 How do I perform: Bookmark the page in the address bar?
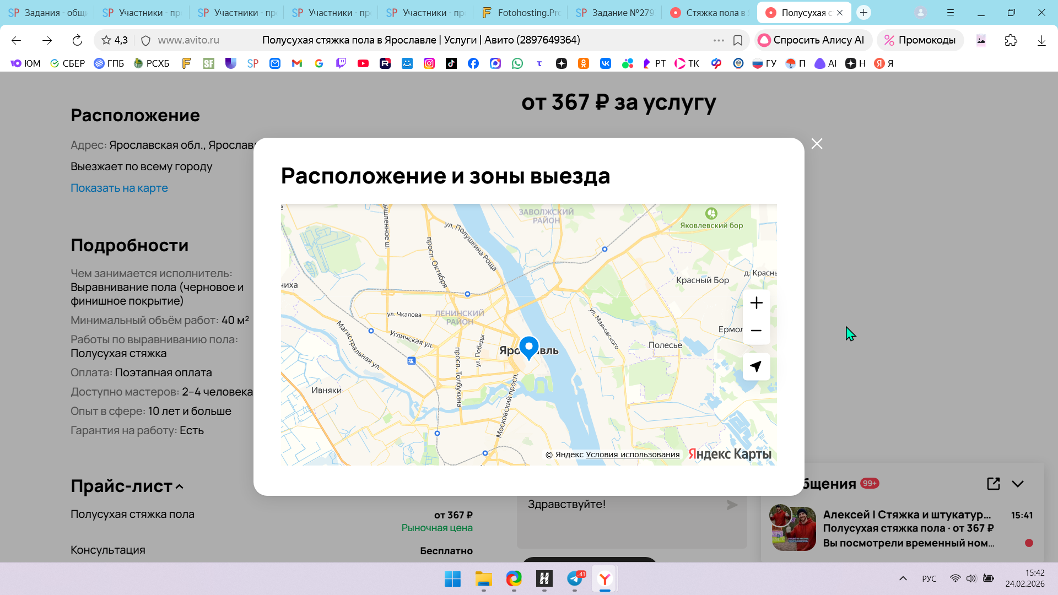pyautogui.click(x=738, y=40)
